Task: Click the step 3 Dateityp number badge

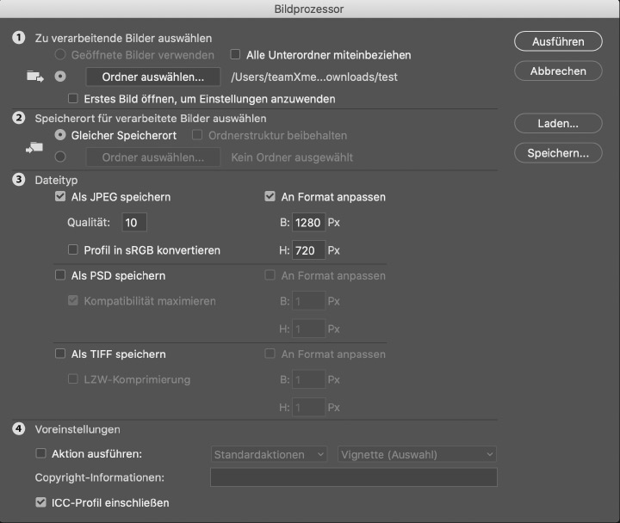Action: click(19, 180)
